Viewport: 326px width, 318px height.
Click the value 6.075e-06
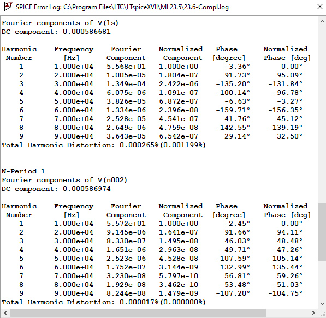point(126,93)
